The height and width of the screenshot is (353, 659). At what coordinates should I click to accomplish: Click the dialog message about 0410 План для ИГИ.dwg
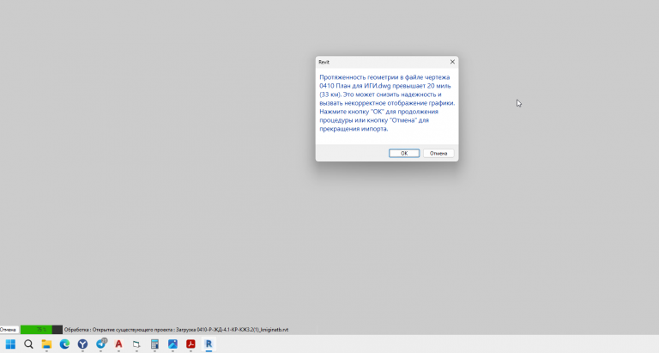pos(387,103)
